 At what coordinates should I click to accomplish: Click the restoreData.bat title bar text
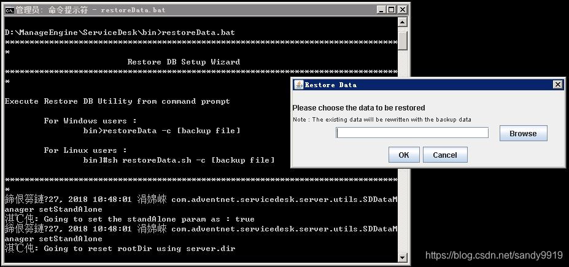(133, 10)
